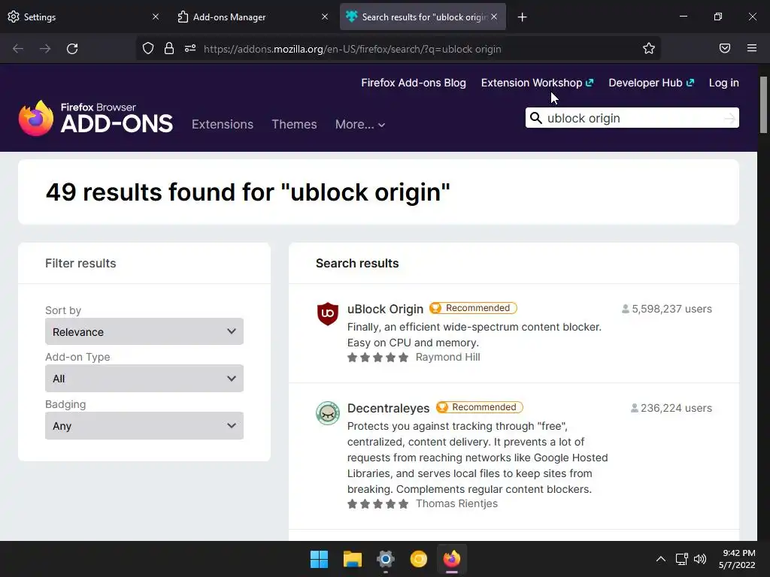Open the Save to Pocket icon

(x=725, y=48)
